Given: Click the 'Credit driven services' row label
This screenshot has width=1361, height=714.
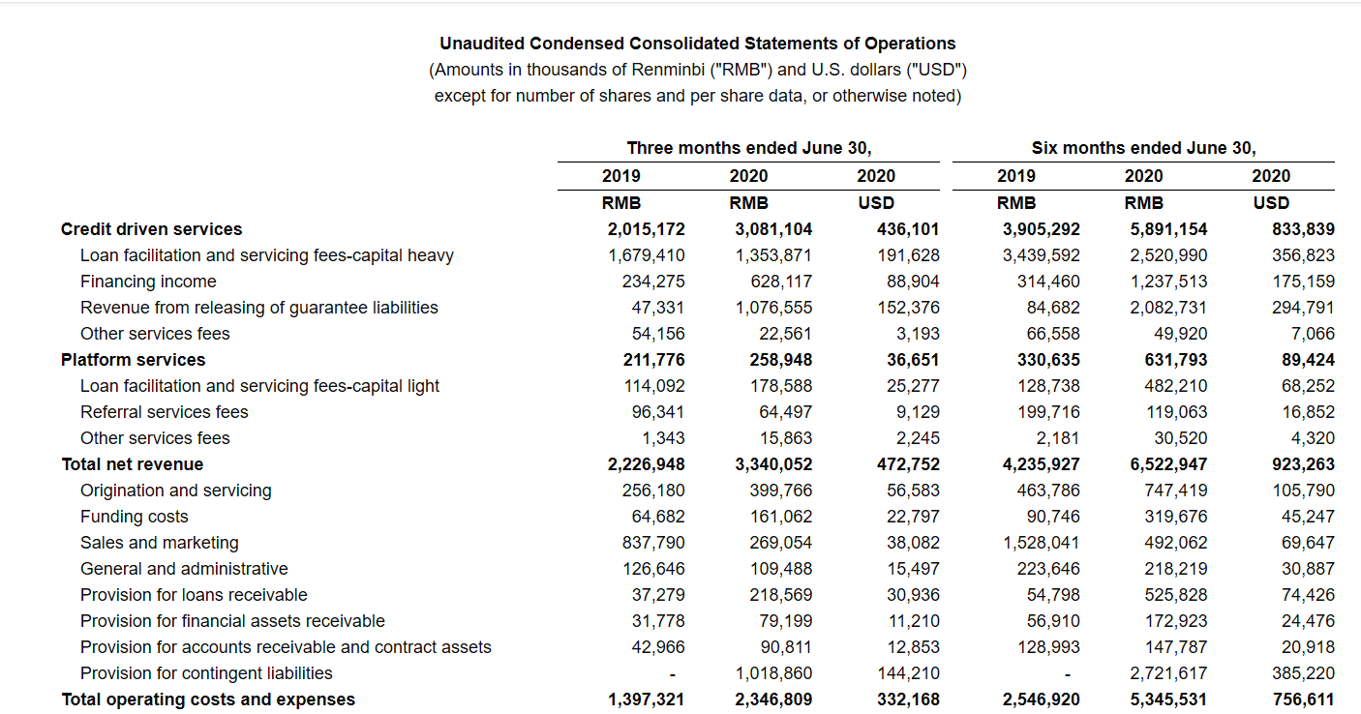Looking at the screenshot, I should (151, 229).
